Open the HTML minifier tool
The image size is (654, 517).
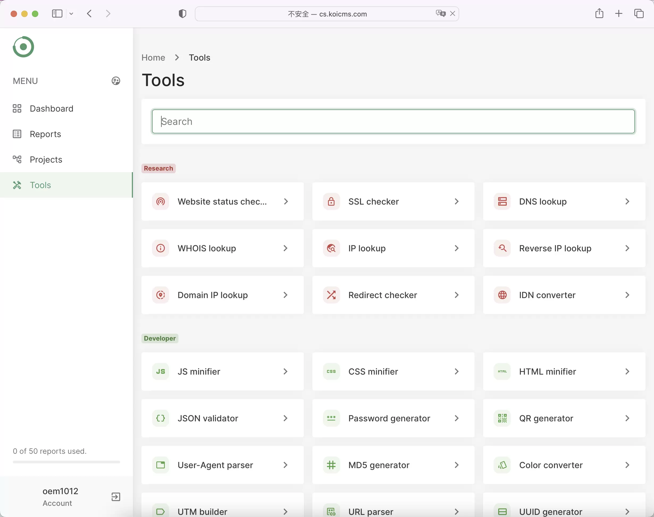[x=564, y=371]
